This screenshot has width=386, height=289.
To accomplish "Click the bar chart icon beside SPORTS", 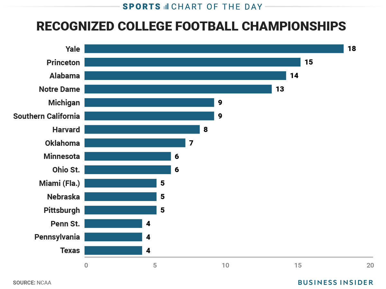I will 166,7.
